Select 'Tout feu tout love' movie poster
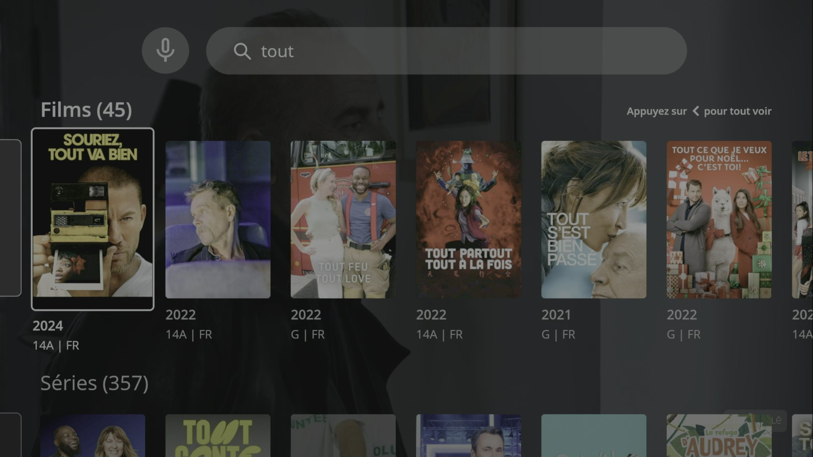The width and height of the screenshot is (813, 457). click(343, 220)
